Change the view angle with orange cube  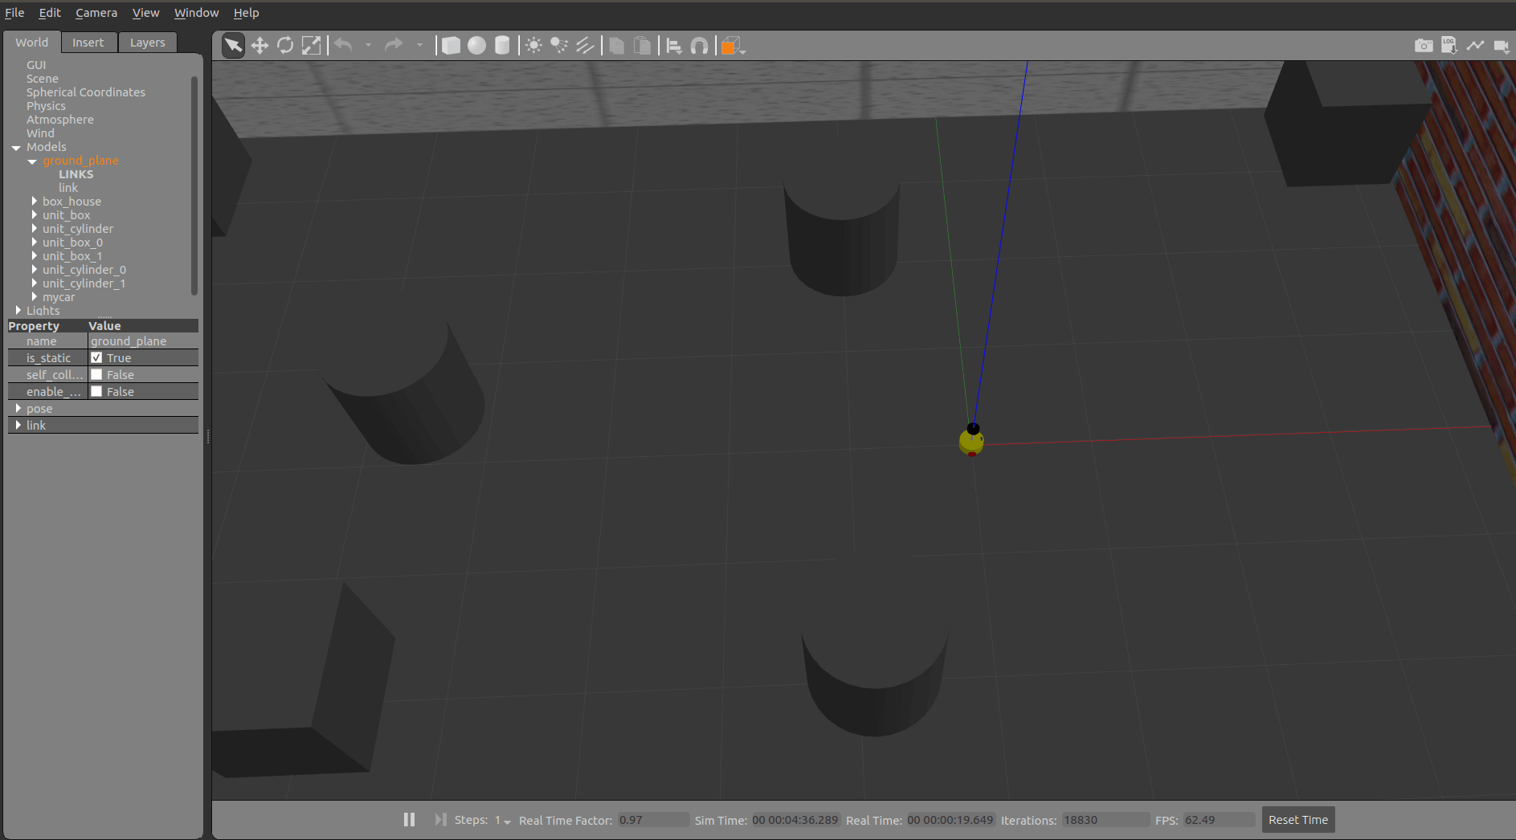(x=732, y=47)
